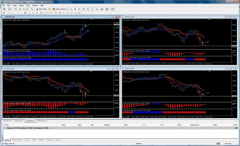Open the Profiles icon in the toolbar
This screenshot has height=146, width=240.
tap(9, 9)
